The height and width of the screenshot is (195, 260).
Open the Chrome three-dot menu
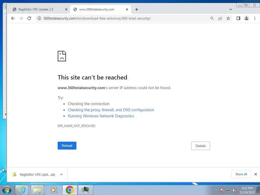(255, 18)
